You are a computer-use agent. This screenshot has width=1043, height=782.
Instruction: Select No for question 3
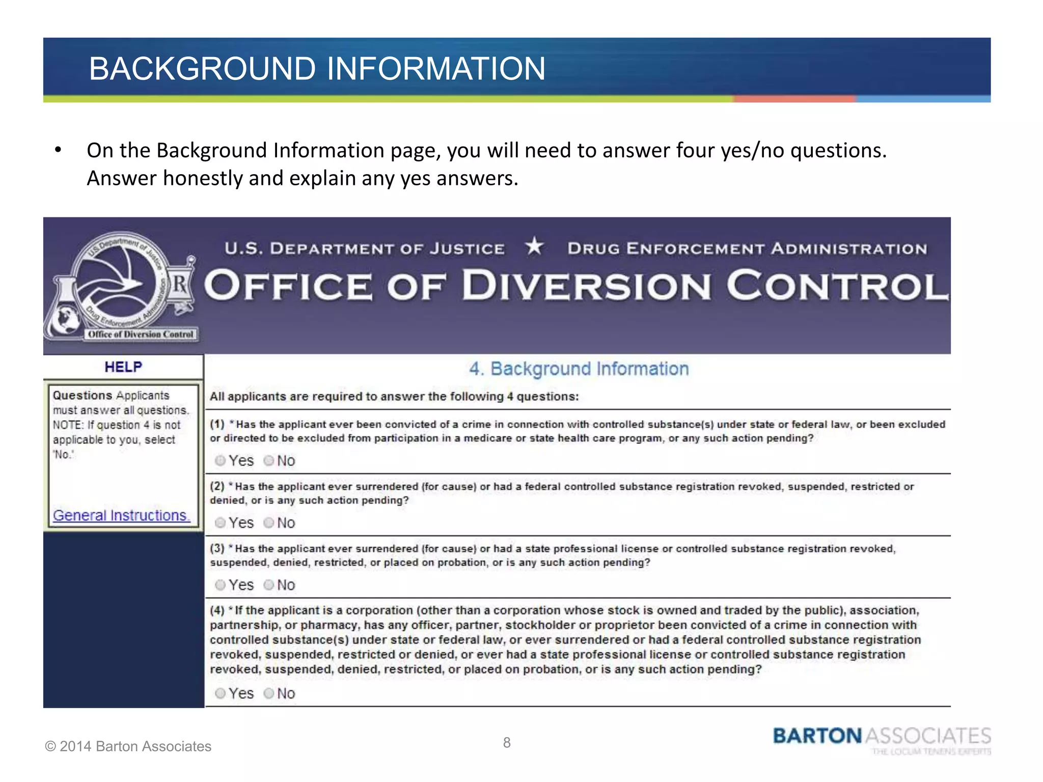pyautogui.click(x=269, y=585)
